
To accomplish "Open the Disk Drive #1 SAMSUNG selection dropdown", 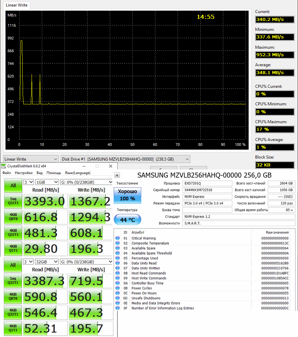I will coord(126,159).
